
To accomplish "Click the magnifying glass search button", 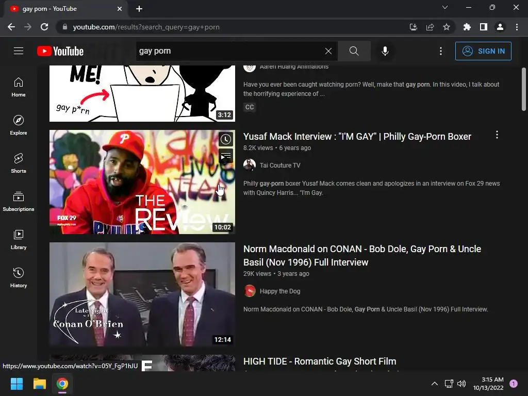I will (x=354, y=51).
